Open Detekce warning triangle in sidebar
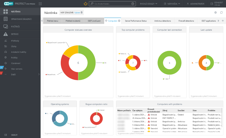Image resolution: width=226 pixels, height=138 pixels. [6, 34]
